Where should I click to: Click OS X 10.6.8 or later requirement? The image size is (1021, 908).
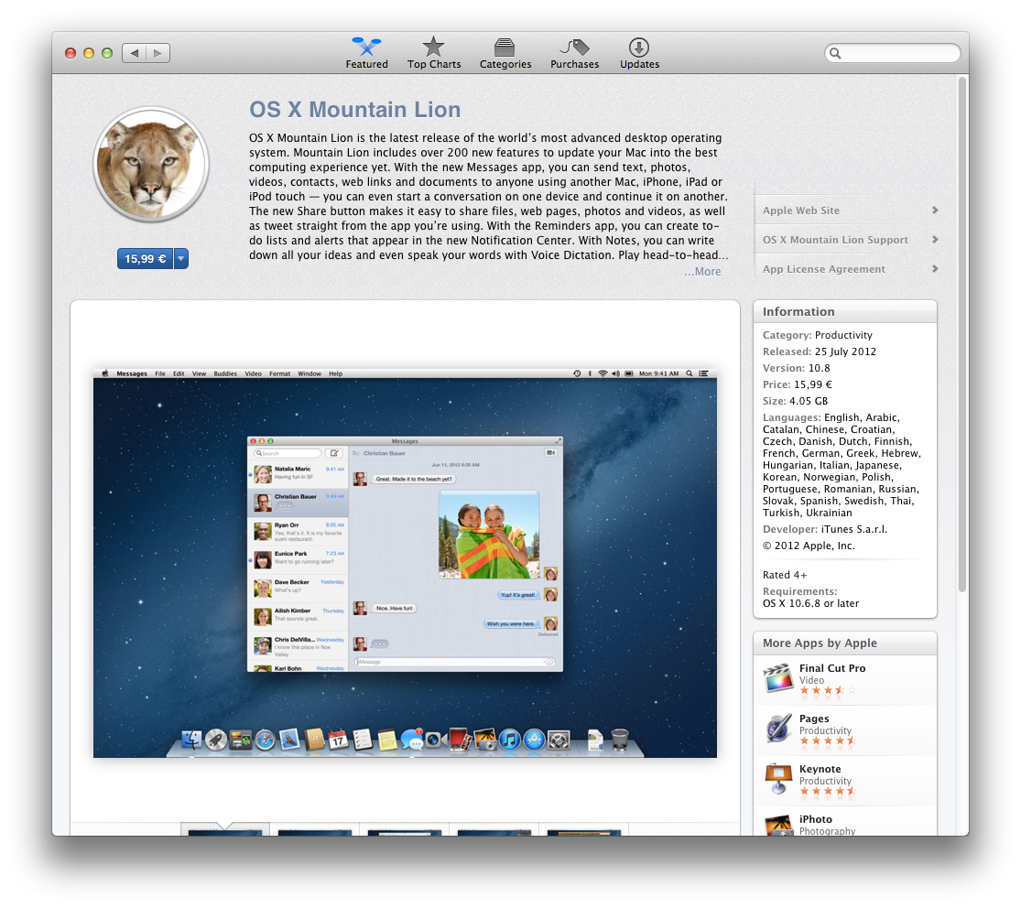point(810,603)
